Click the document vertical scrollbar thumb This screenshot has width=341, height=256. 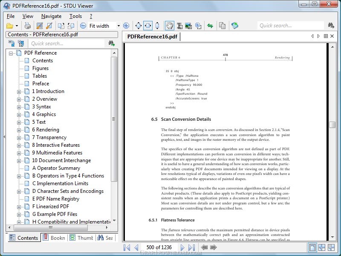point(332,125)
